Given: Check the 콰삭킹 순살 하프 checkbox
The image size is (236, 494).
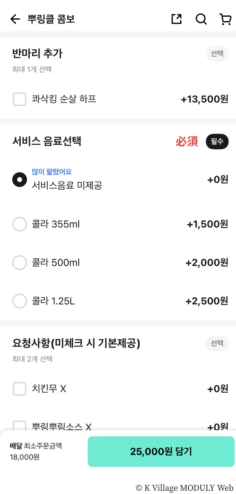Looking at the screenshot, I should [20, 99].
